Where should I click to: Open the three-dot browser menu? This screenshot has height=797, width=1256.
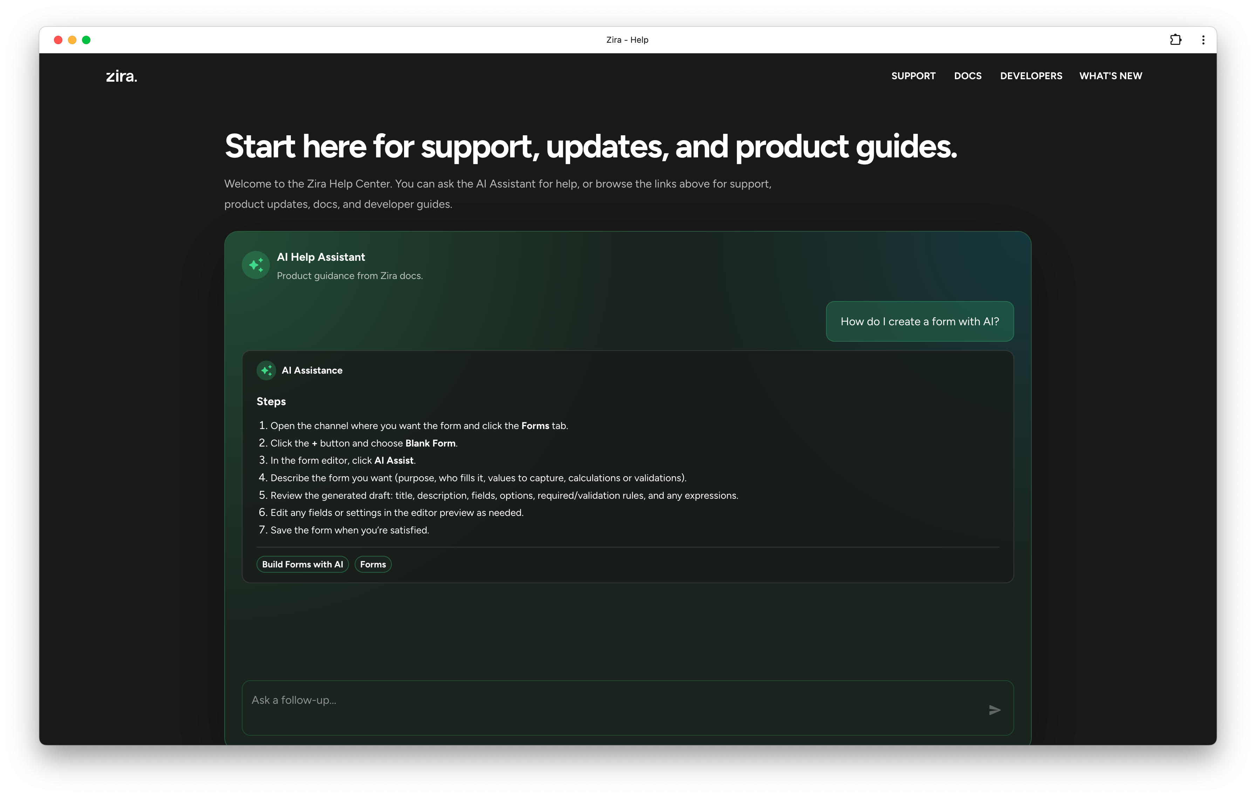[1203, 40]
